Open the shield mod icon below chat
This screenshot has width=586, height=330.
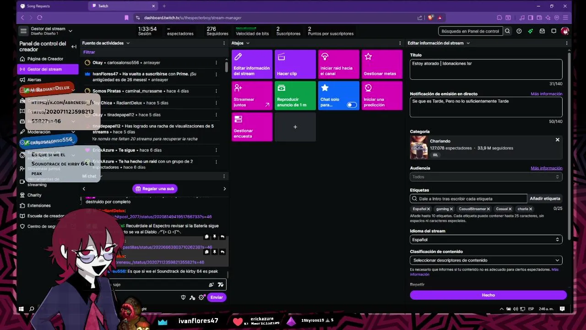[x=183, y=297]
